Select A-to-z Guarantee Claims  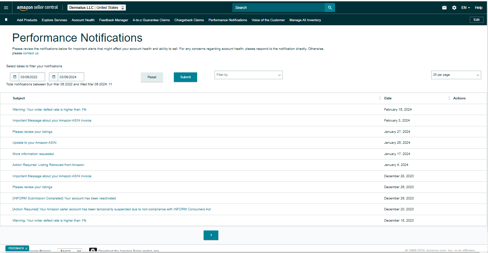(151, 20)
